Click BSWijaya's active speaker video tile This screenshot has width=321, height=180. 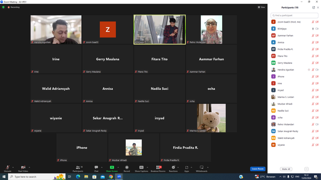pyautogui.click(x=159, y=29)
